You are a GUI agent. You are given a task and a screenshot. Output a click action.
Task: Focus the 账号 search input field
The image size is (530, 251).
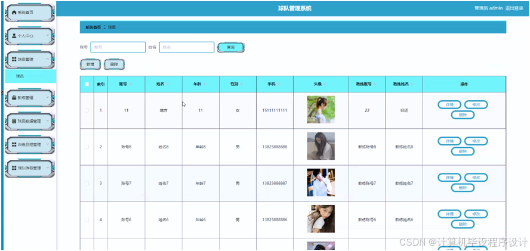118,47
